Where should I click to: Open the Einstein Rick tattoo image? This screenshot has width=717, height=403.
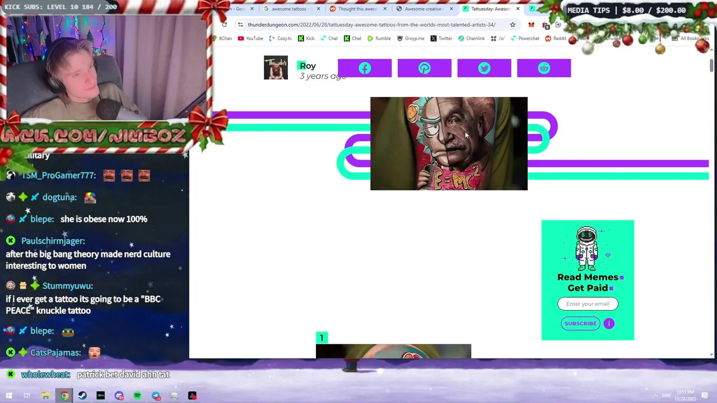pyautogui.click(x=449, y=144)
